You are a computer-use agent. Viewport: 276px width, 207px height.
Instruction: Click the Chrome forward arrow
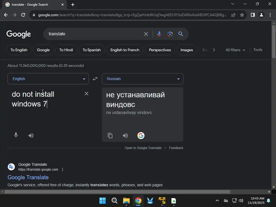click(x=15, y=15)
